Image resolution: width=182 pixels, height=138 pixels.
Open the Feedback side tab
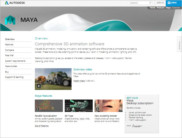[x=179, y=44]
